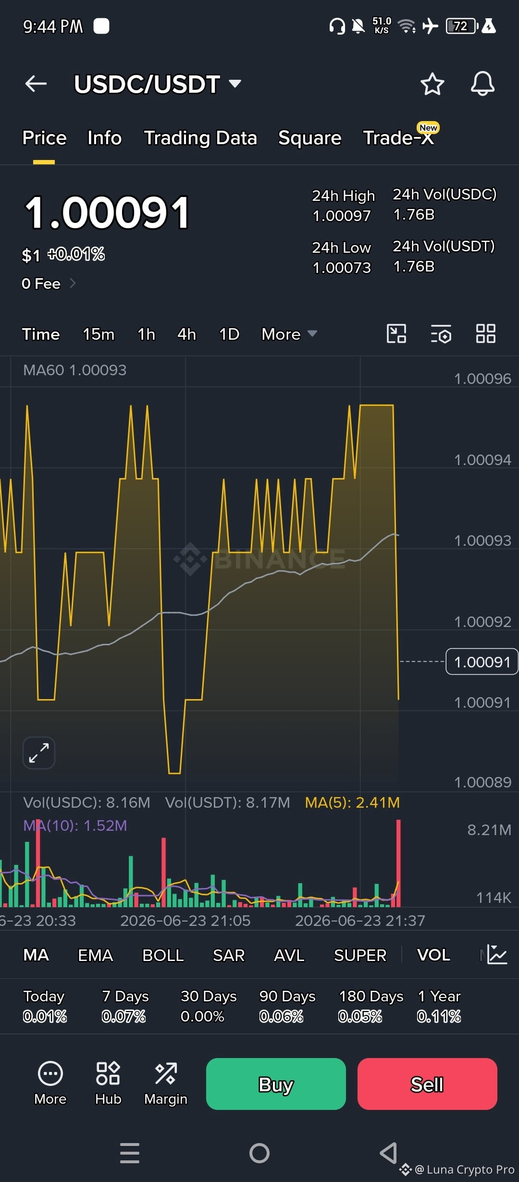Screen dimensions: 519x1182
Task: Tap the Vol(USDC): 8.16M label
Action: 86,802
